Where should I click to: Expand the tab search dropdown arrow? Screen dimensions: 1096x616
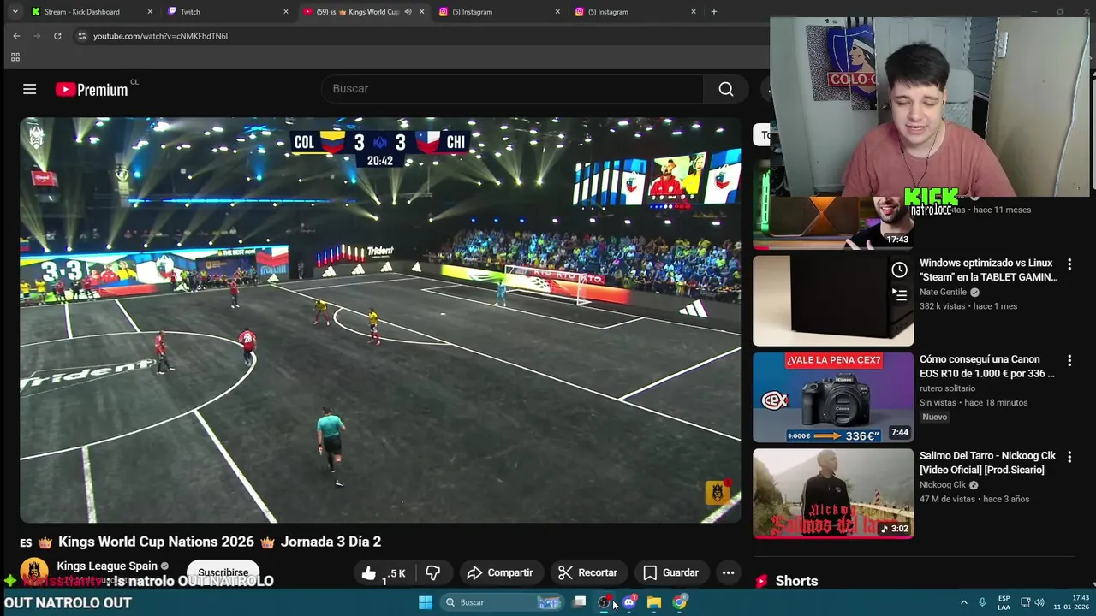tap(15, 12)
